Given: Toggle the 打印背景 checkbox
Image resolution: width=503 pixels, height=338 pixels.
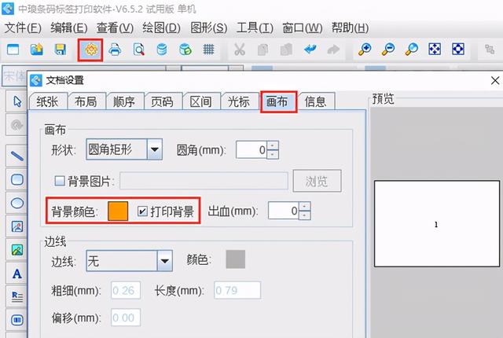Looking at the screenshot, I should pos(142,211).
